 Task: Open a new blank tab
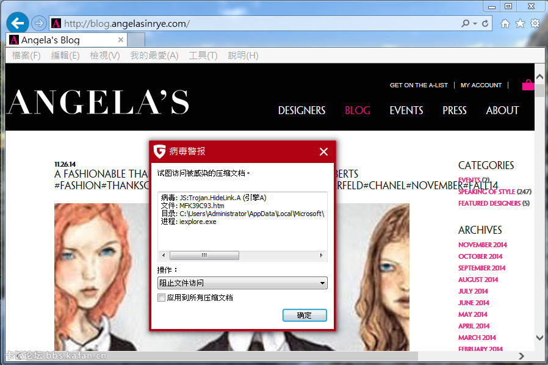[136, 40]
